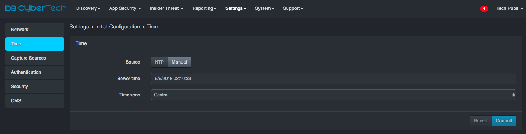Click the Server time input field
Image resolution: width=526 pixels, height=134 pixels.
click(x=334, y=79)
